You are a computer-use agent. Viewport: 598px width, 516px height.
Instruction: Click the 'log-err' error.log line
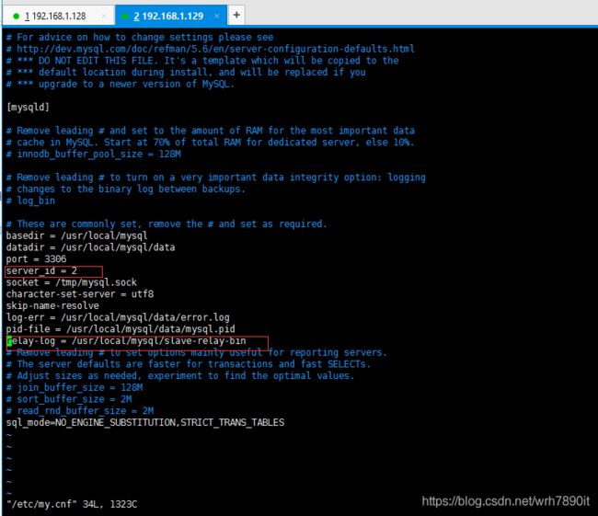tap(118, 317)
